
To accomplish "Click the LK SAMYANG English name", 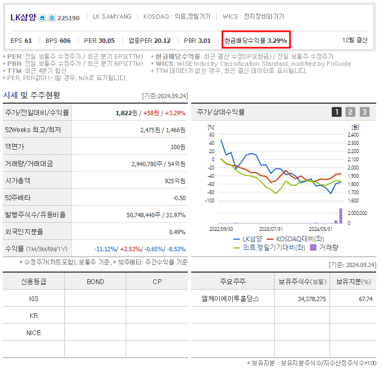I will [112, 16].
